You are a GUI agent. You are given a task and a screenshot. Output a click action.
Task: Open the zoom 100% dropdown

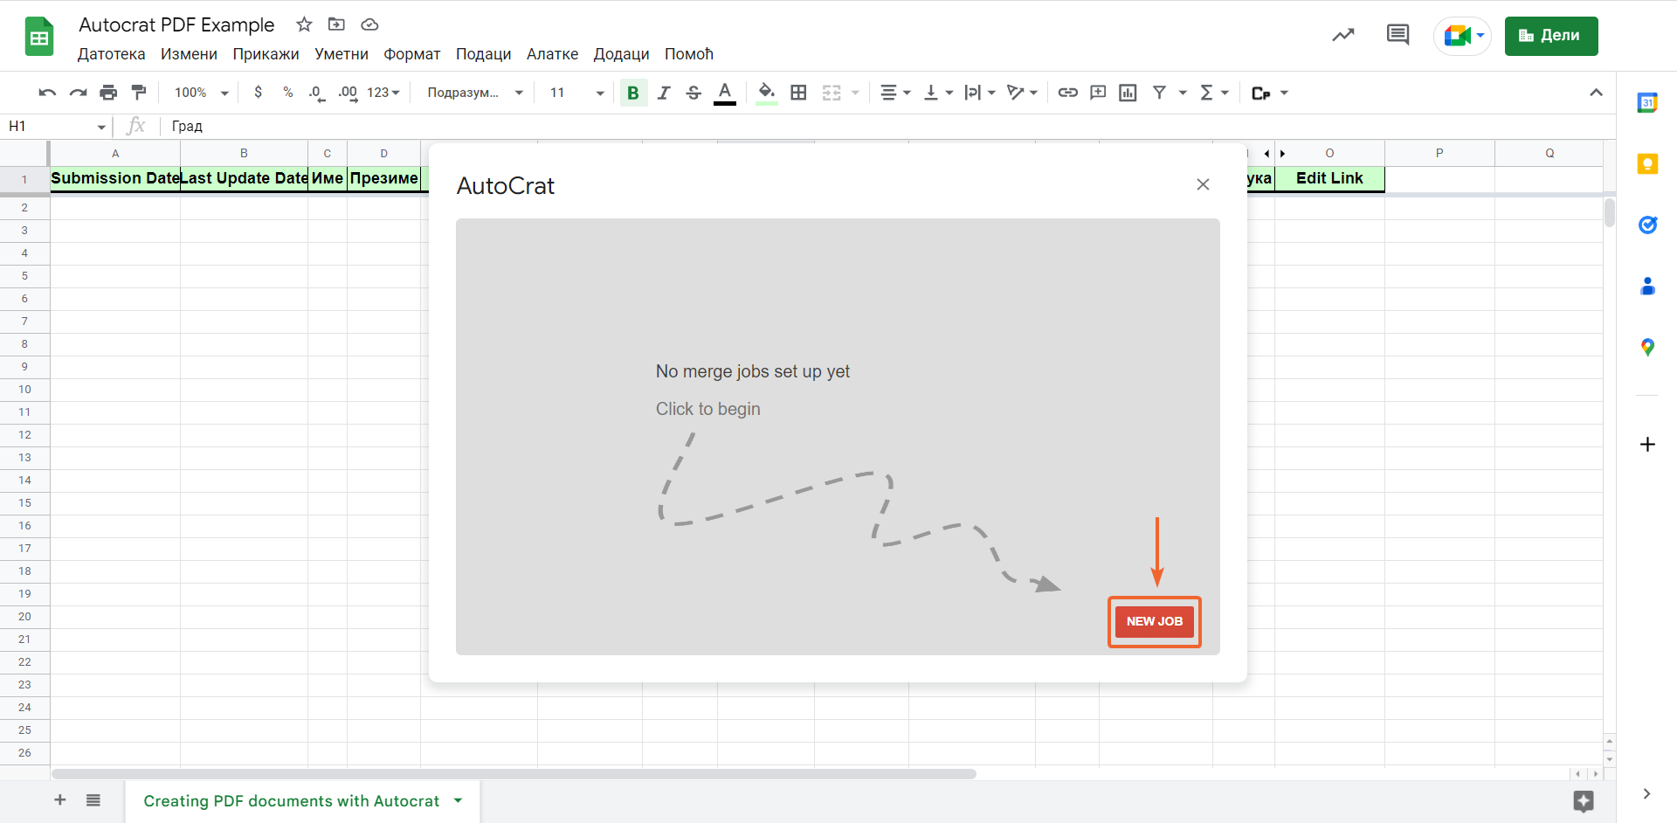201,93
